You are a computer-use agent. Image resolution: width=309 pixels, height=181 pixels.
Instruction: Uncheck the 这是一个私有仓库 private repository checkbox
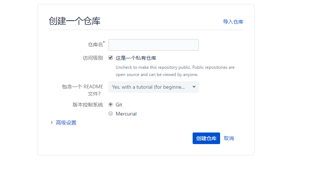pyautogui.click(x=111, y=58)
